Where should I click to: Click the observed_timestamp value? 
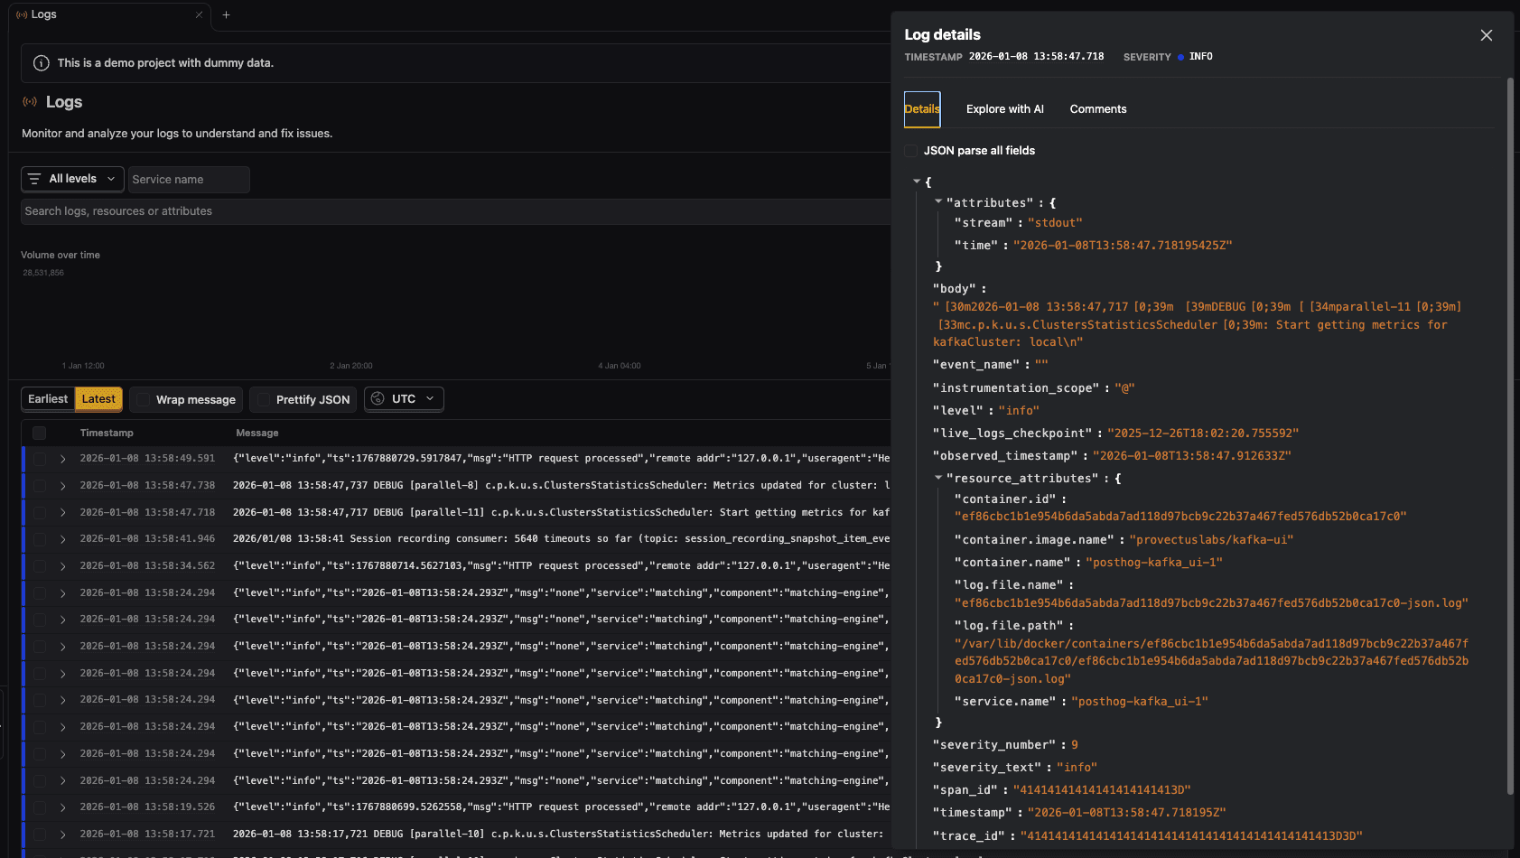click(1192, 456)
